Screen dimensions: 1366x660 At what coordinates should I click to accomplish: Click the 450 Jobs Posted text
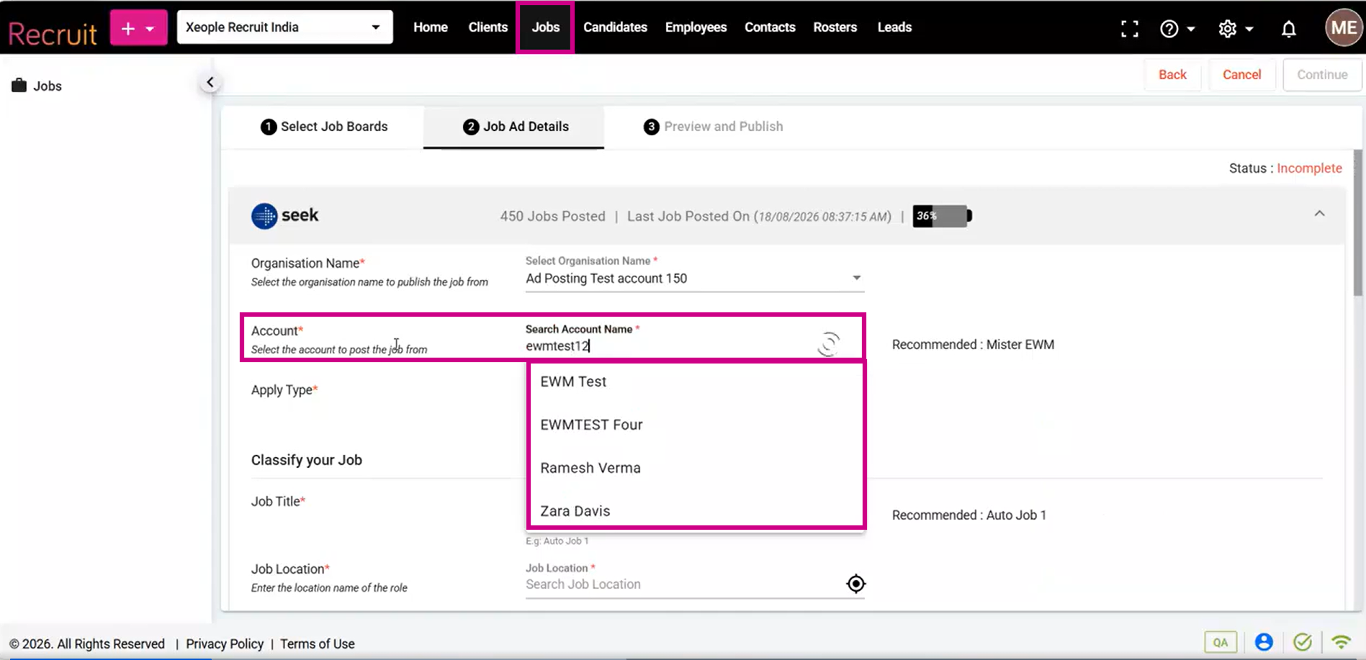coord(552,217)
